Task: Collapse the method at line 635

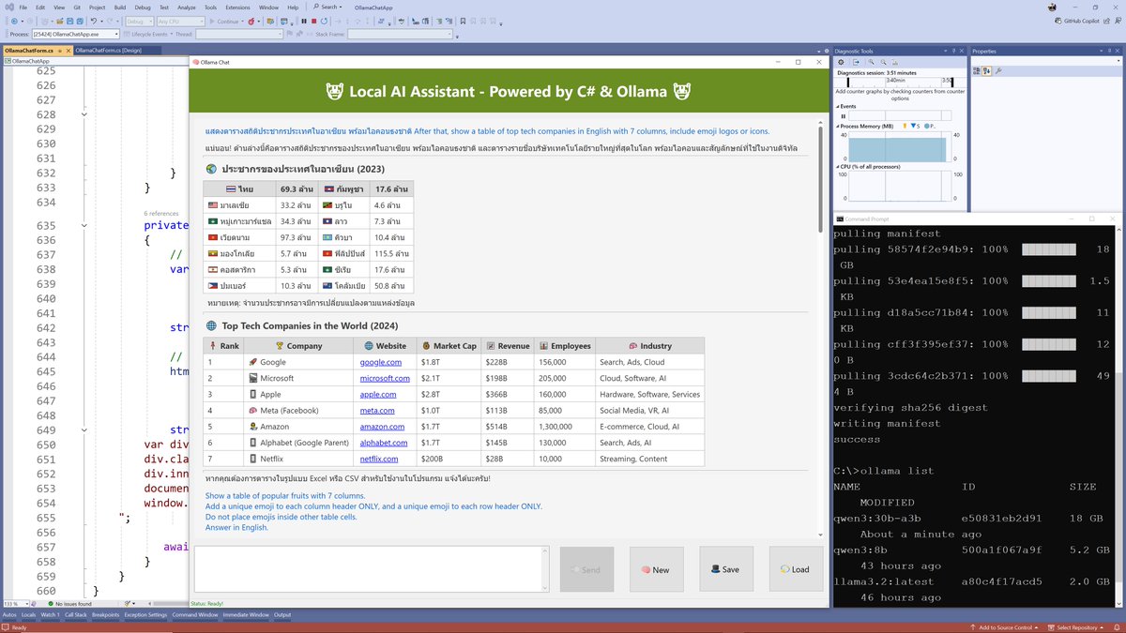Action: (84, 225)
